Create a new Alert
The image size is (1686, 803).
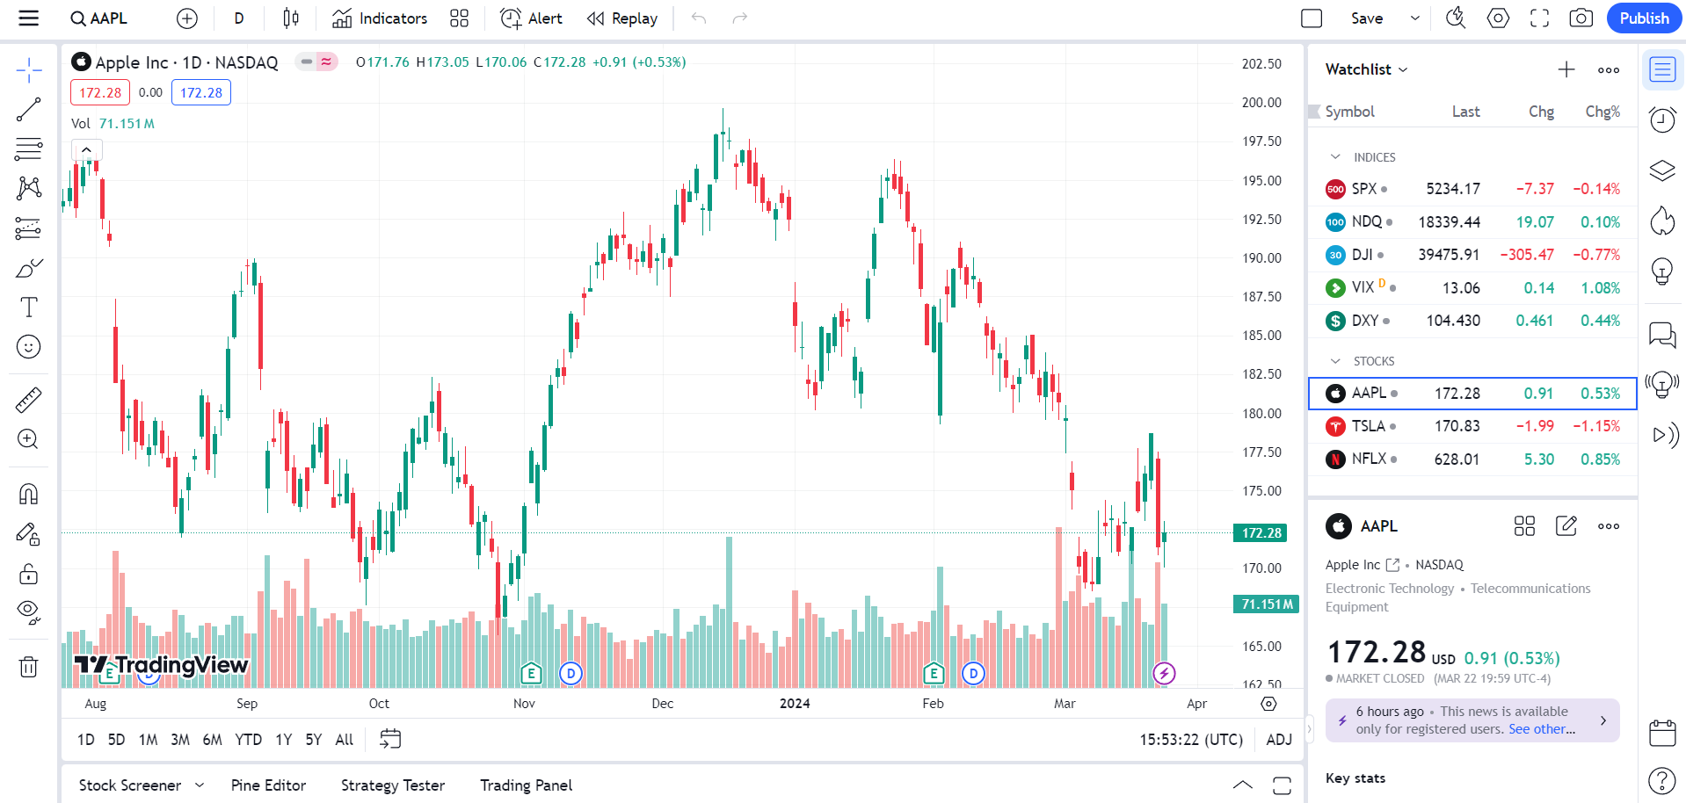click(x=531, y=18)
